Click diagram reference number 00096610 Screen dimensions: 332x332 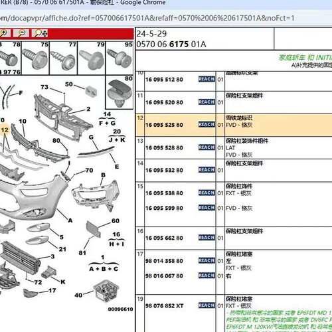coord(121,309)
